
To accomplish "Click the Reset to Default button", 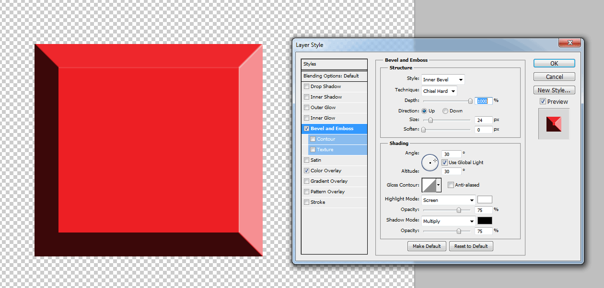I will (471, 246).
